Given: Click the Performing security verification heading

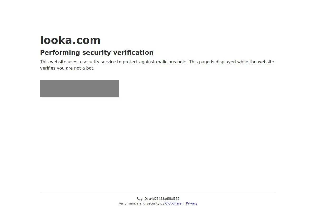Looking at the screenshot, I should coord(97,52).
